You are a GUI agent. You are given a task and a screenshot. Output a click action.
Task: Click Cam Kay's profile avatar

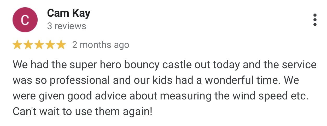tap(25, 20)
